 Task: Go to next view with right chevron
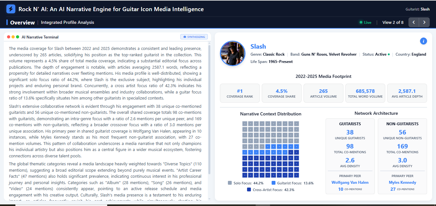click(x=424, y=22)
